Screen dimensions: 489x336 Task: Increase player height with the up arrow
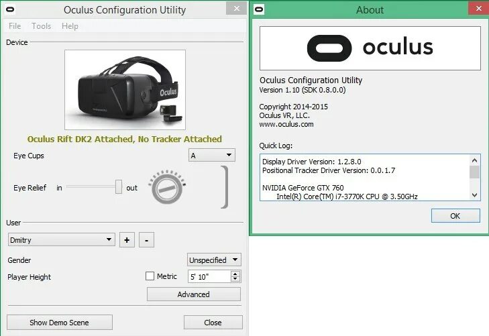tap(235, 274)
